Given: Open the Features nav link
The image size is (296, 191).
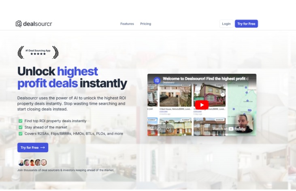Looking at the screenshot, I should tap(127, 24).
